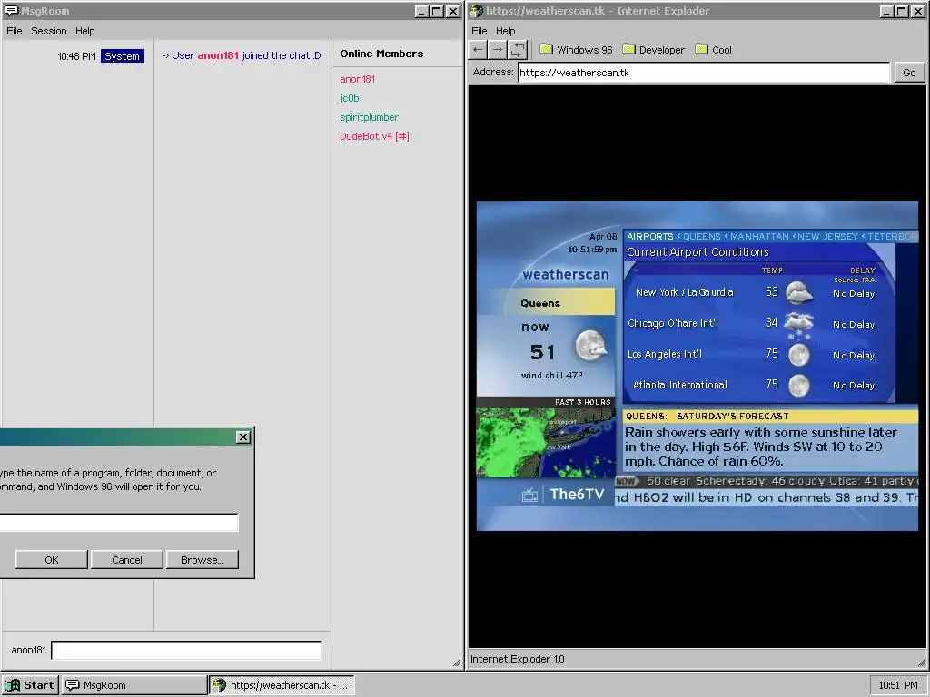Select anon181 in Online Members list

tap(358, 79)
